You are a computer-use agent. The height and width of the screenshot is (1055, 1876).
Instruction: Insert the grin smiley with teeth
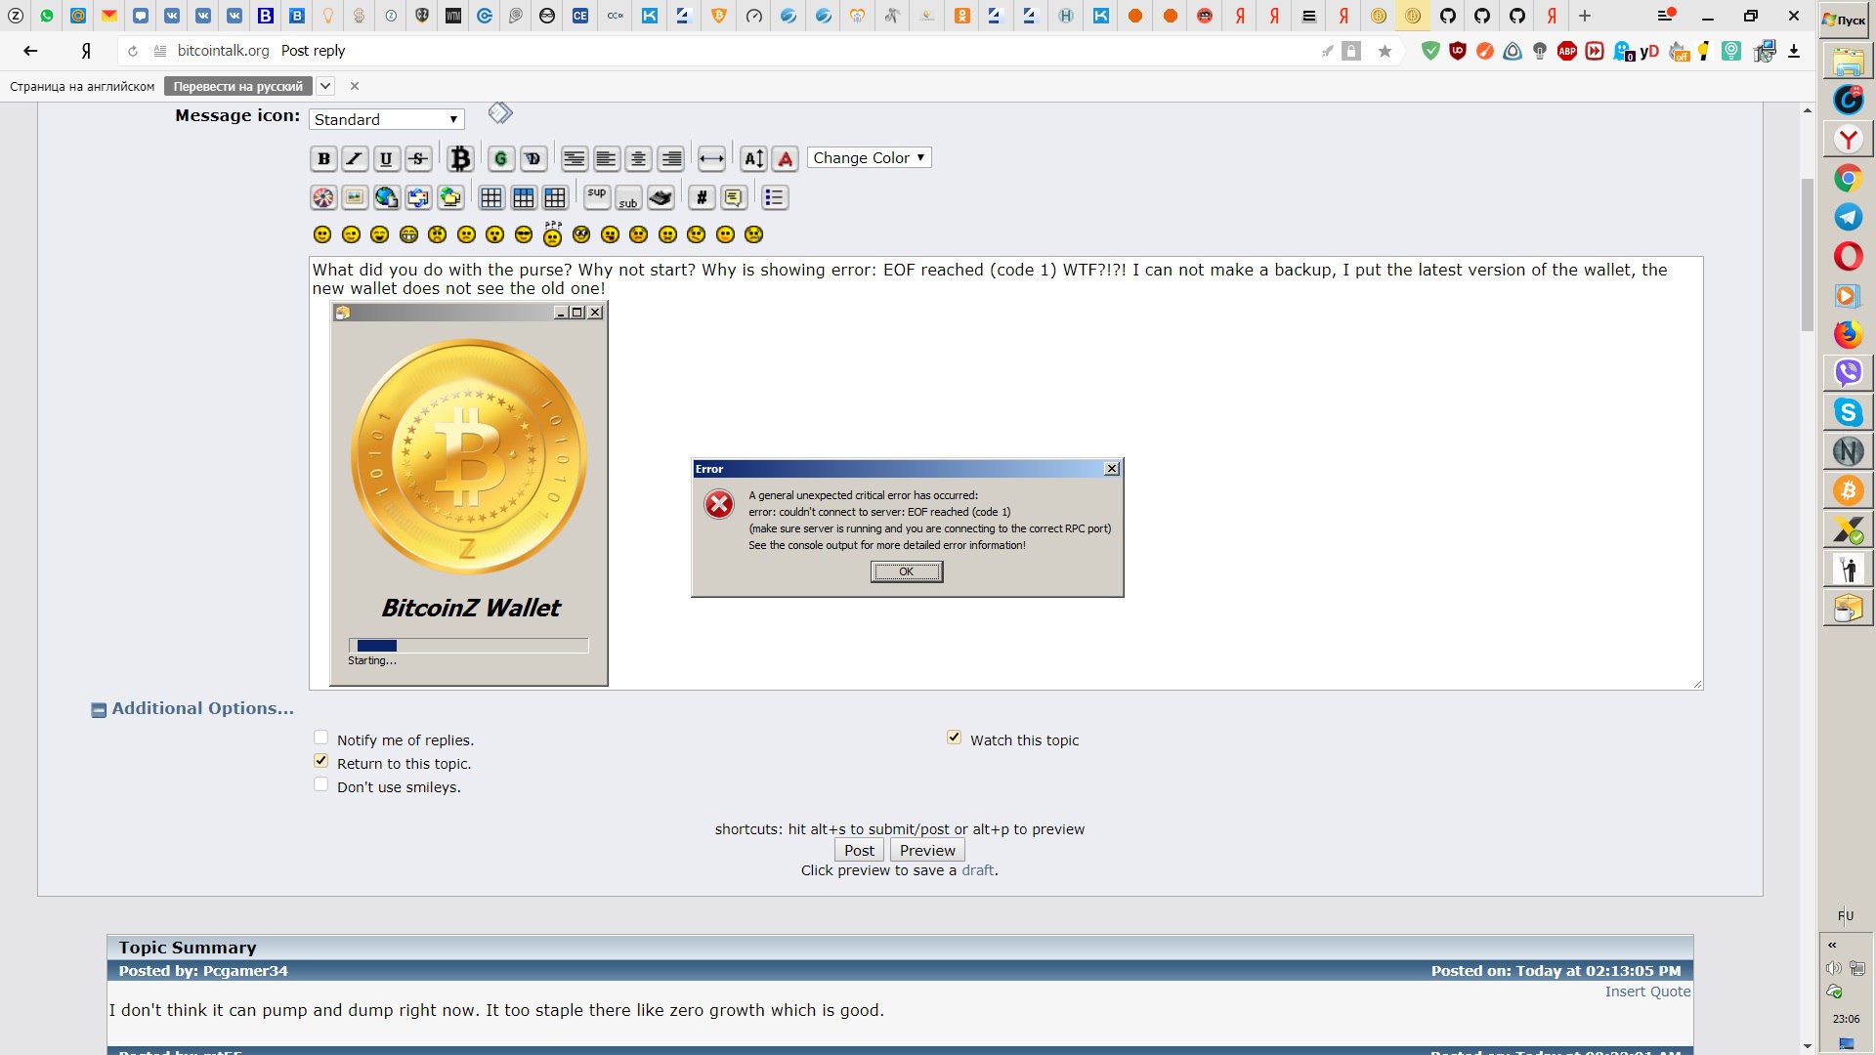[x=408, y=234]
